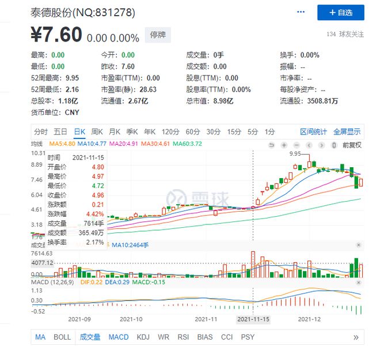
Task: Click the MA30:4.61 legend label
Action: (x=155, y=144)
